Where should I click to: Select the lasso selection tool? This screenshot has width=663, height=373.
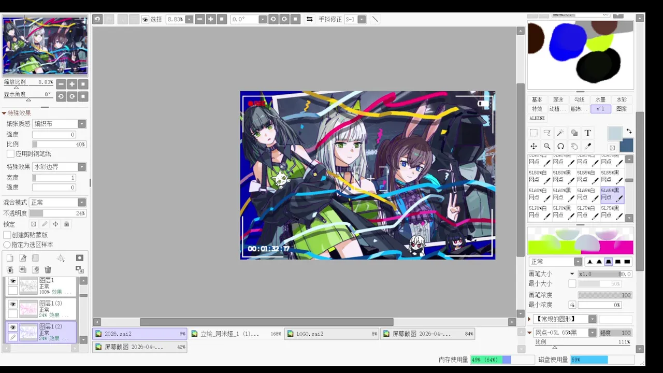click(x=547, y=133)
